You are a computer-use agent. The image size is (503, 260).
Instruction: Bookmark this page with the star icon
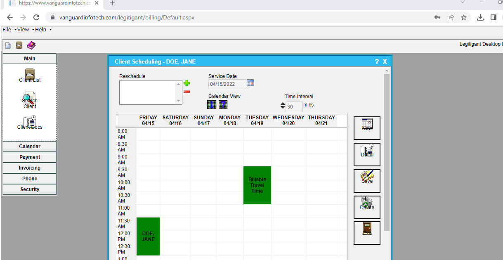pos(464,17)
